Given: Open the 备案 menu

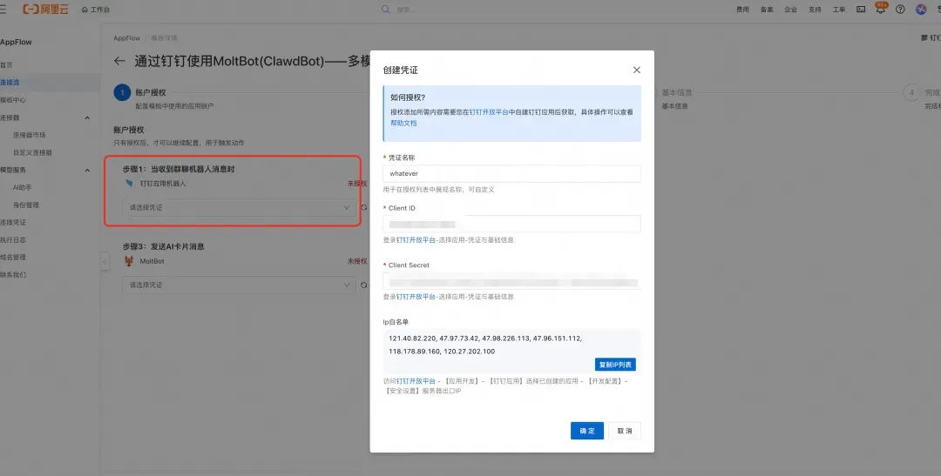Looking at the screenshot, I should click(767, 10).
